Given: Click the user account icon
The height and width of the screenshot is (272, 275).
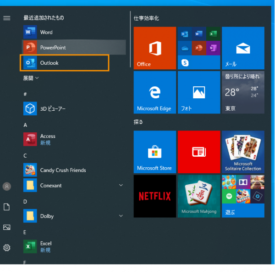Looking at the screenshot, I should (x=7, y=187).
